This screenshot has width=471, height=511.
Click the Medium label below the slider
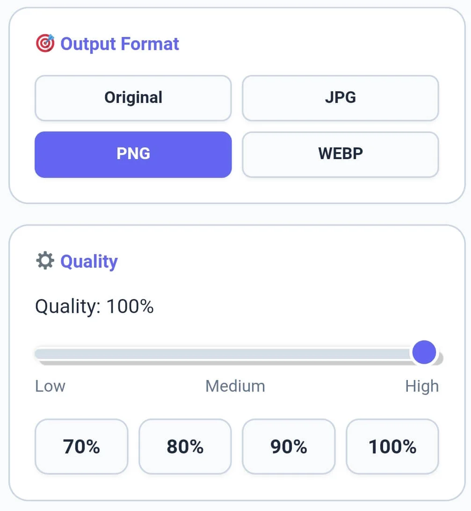point(235,386)
